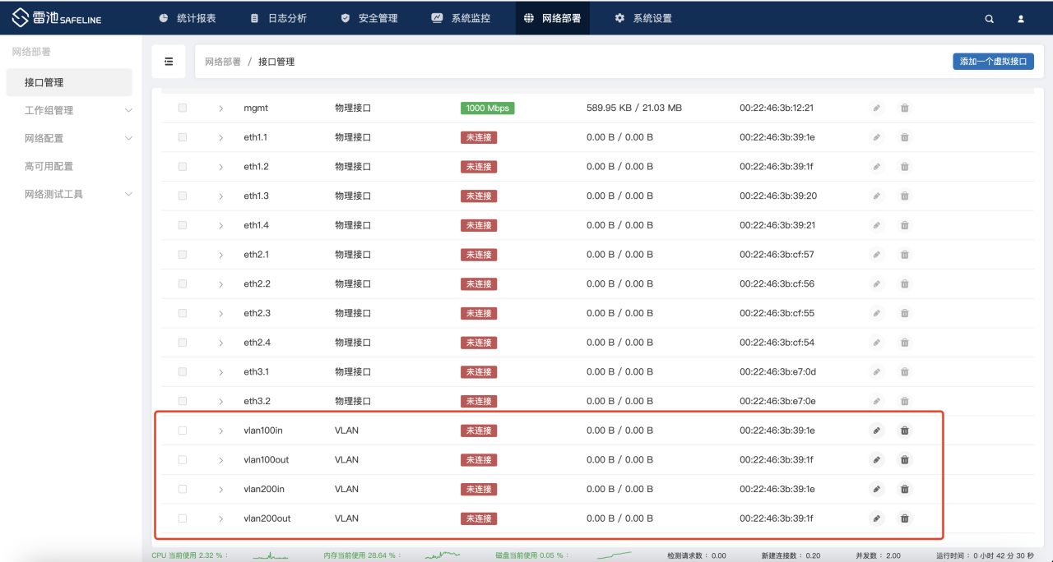The height and width of the screenshot is (562, 1053).
Task: Check the box beside vlan100out
Action: pyautogui.click(x=183, y=460)
